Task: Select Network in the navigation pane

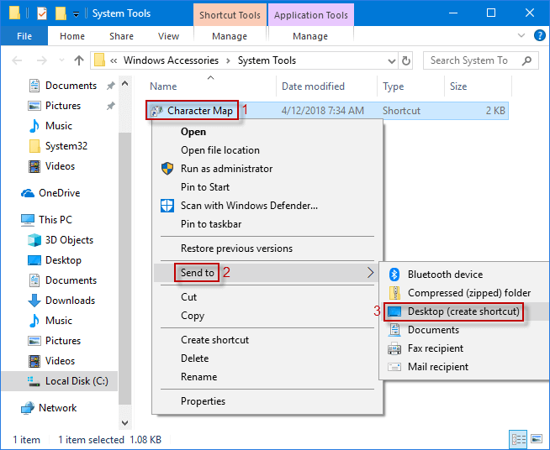Action: coord(57,408)
